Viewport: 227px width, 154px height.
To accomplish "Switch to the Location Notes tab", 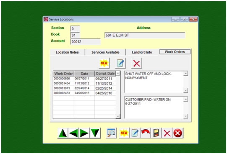I will 67,52.
